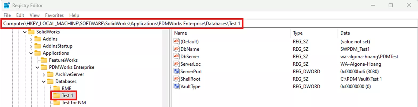Expand the ArchiveServer key

coord(44,74)
